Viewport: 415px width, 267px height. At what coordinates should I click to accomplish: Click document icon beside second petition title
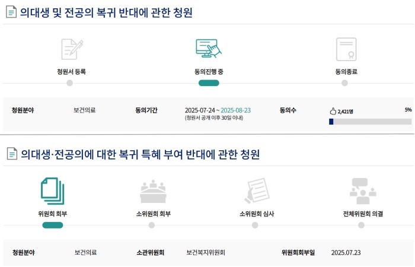[x=12, y=154]
